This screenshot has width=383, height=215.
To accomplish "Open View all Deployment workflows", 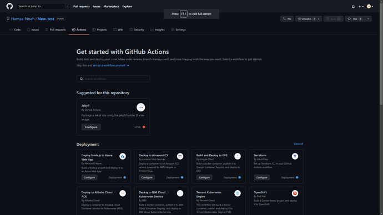I will click(x=298, y=144).
